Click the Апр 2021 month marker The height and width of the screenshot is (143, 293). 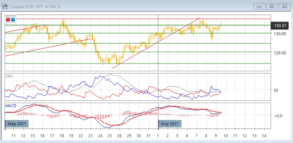tap(169, 124)
